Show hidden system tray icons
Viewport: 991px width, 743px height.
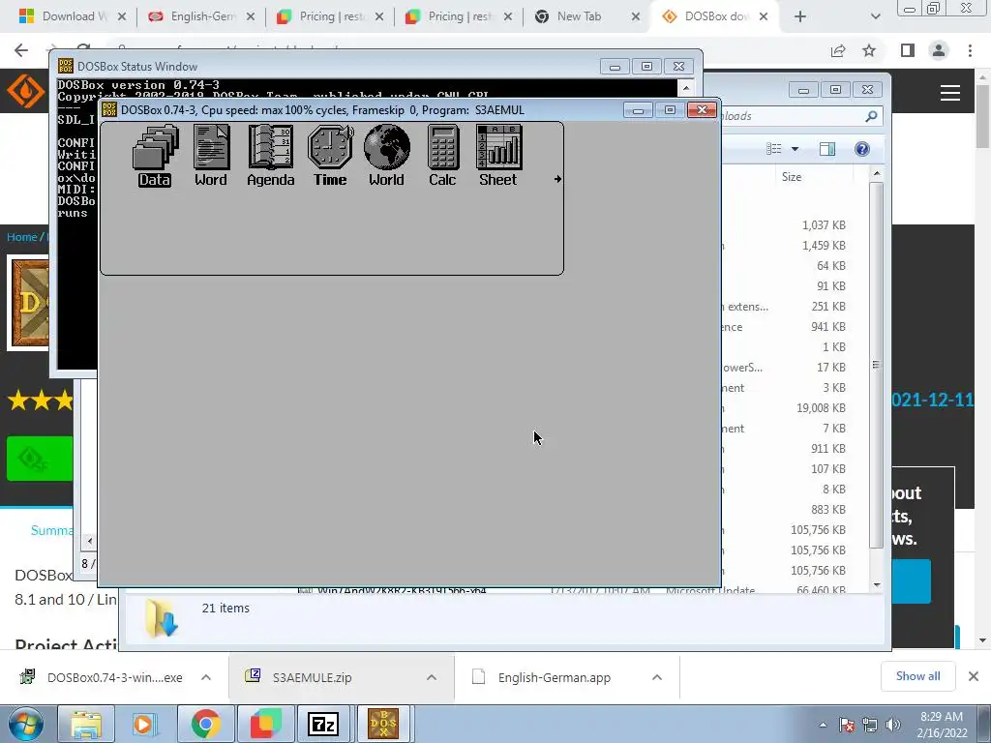click(x=823, y=725)
